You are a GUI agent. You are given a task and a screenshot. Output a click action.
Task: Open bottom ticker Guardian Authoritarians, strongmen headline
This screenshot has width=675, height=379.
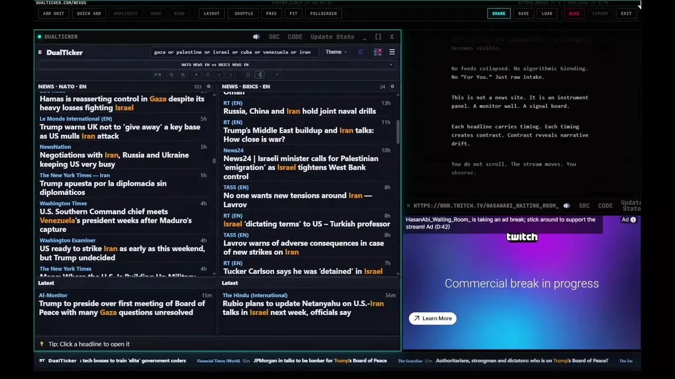tap(522, 361)
